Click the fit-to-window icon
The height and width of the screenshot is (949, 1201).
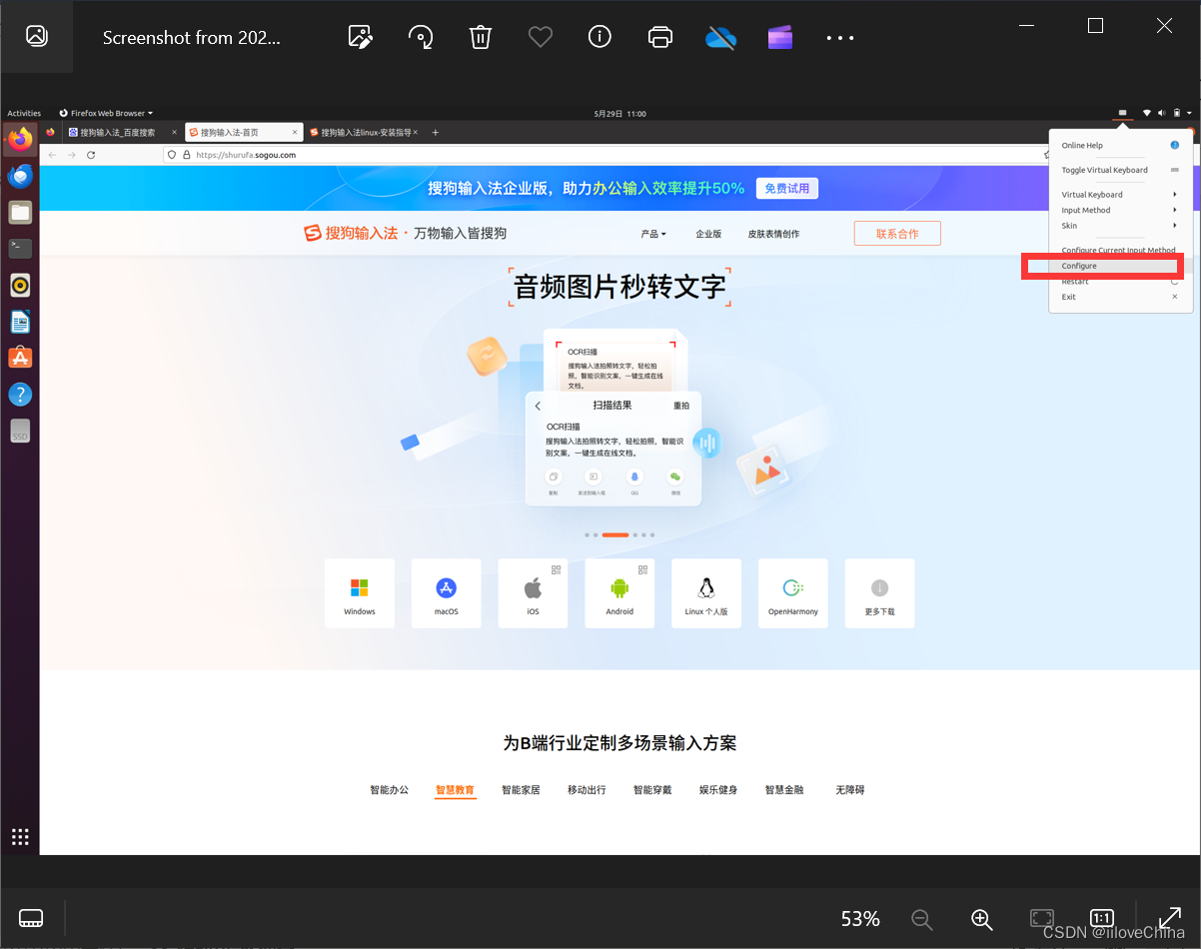tap(1042, 918)
